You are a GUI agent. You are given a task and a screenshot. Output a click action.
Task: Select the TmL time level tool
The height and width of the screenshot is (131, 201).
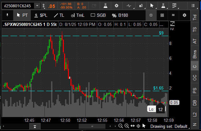tap(78, 15)
